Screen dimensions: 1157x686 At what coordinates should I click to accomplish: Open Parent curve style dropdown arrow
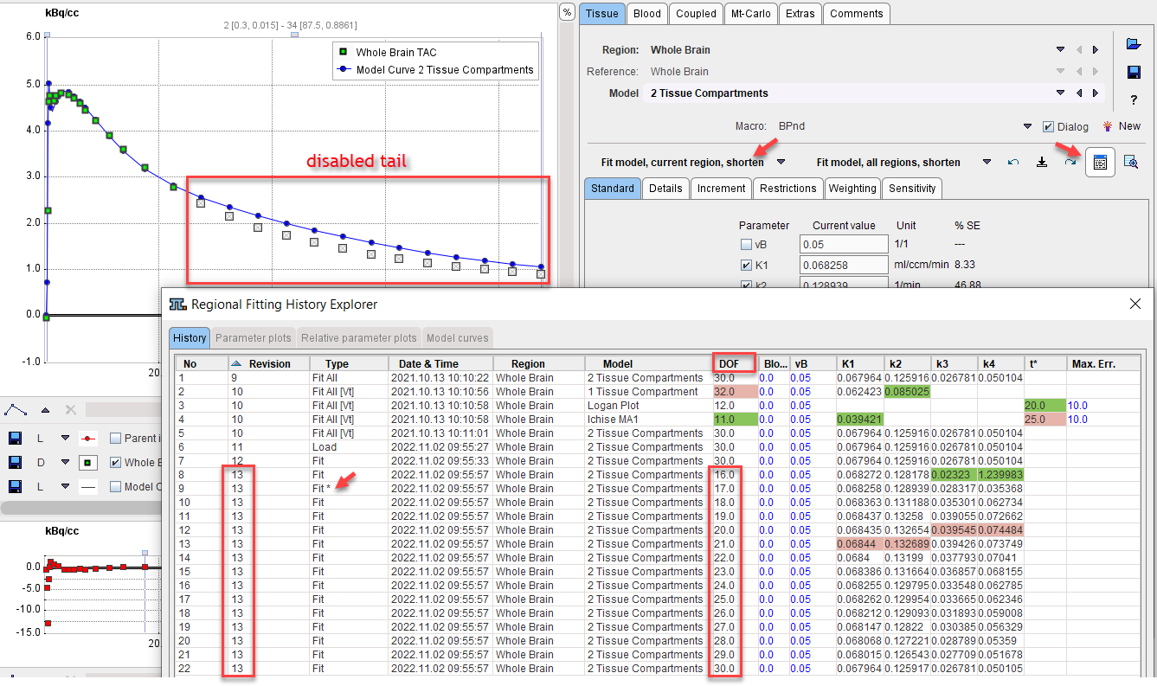tap(64, 439)
